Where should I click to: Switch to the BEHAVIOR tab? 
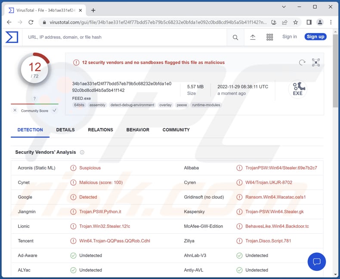tap(138, 130)
